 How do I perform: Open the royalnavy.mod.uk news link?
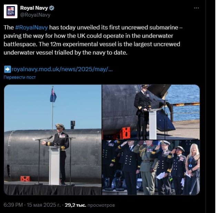pyautogui.click(x=62, y=69)
